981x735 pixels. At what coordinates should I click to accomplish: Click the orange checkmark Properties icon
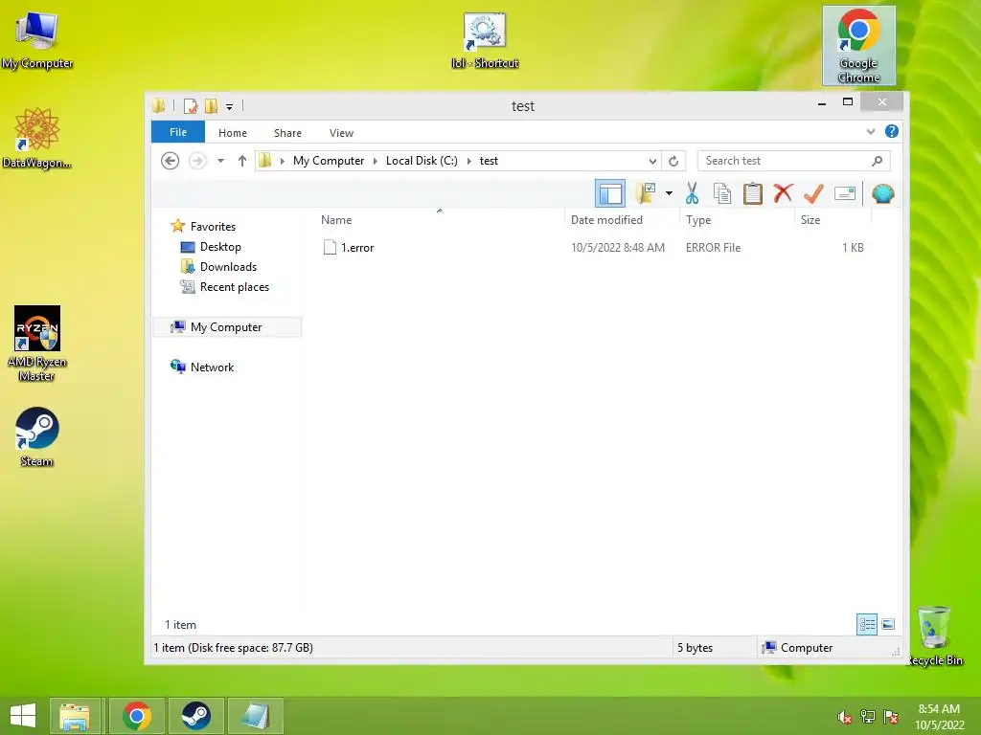pyautogui.click(x=812, y=193)
